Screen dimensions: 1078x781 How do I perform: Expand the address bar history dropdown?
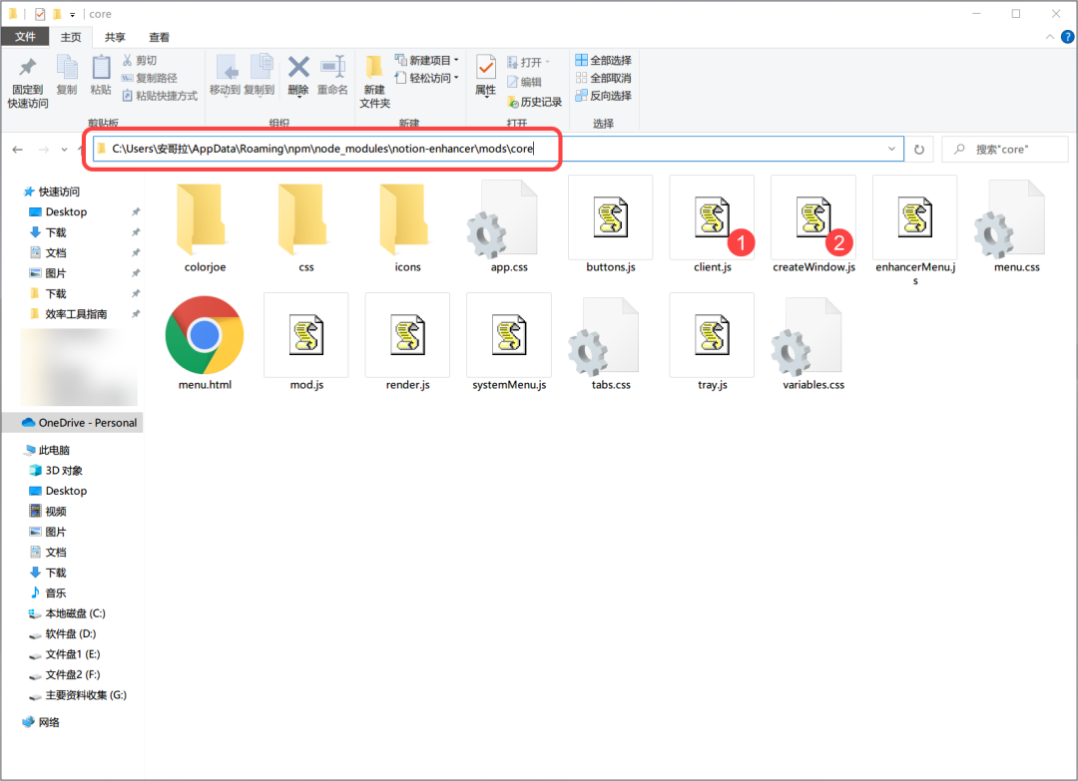(x=891, y=149)
